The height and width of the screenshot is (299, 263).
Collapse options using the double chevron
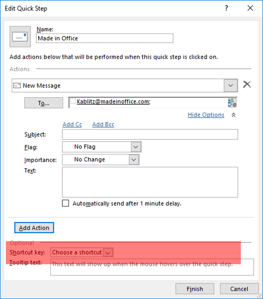[233, 115]
